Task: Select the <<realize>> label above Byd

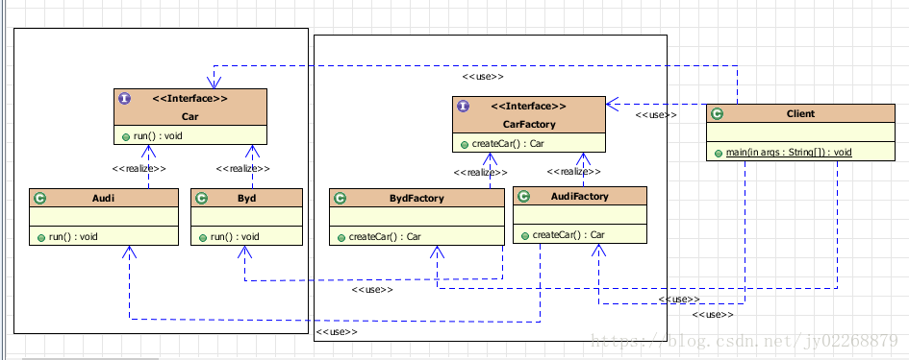Action: click(x=243, y=168)
